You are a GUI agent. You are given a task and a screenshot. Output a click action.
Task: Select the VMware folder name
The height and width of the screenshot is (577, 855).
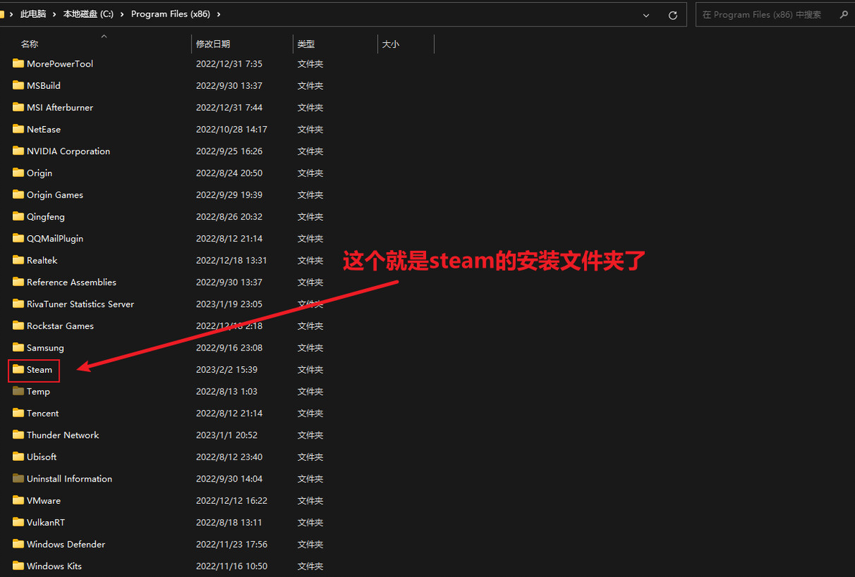coord(44,500)
